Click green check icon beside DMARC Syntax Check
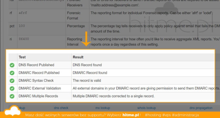This screenshot has height=118, width=220. (12, 81)
